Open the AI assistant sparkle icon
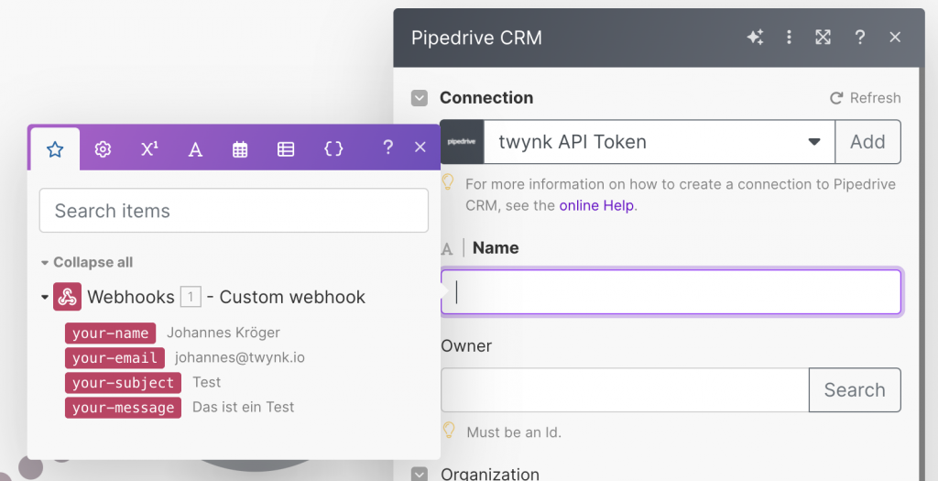Viewport: 938px width, 481px height. [x=755, y=38]
